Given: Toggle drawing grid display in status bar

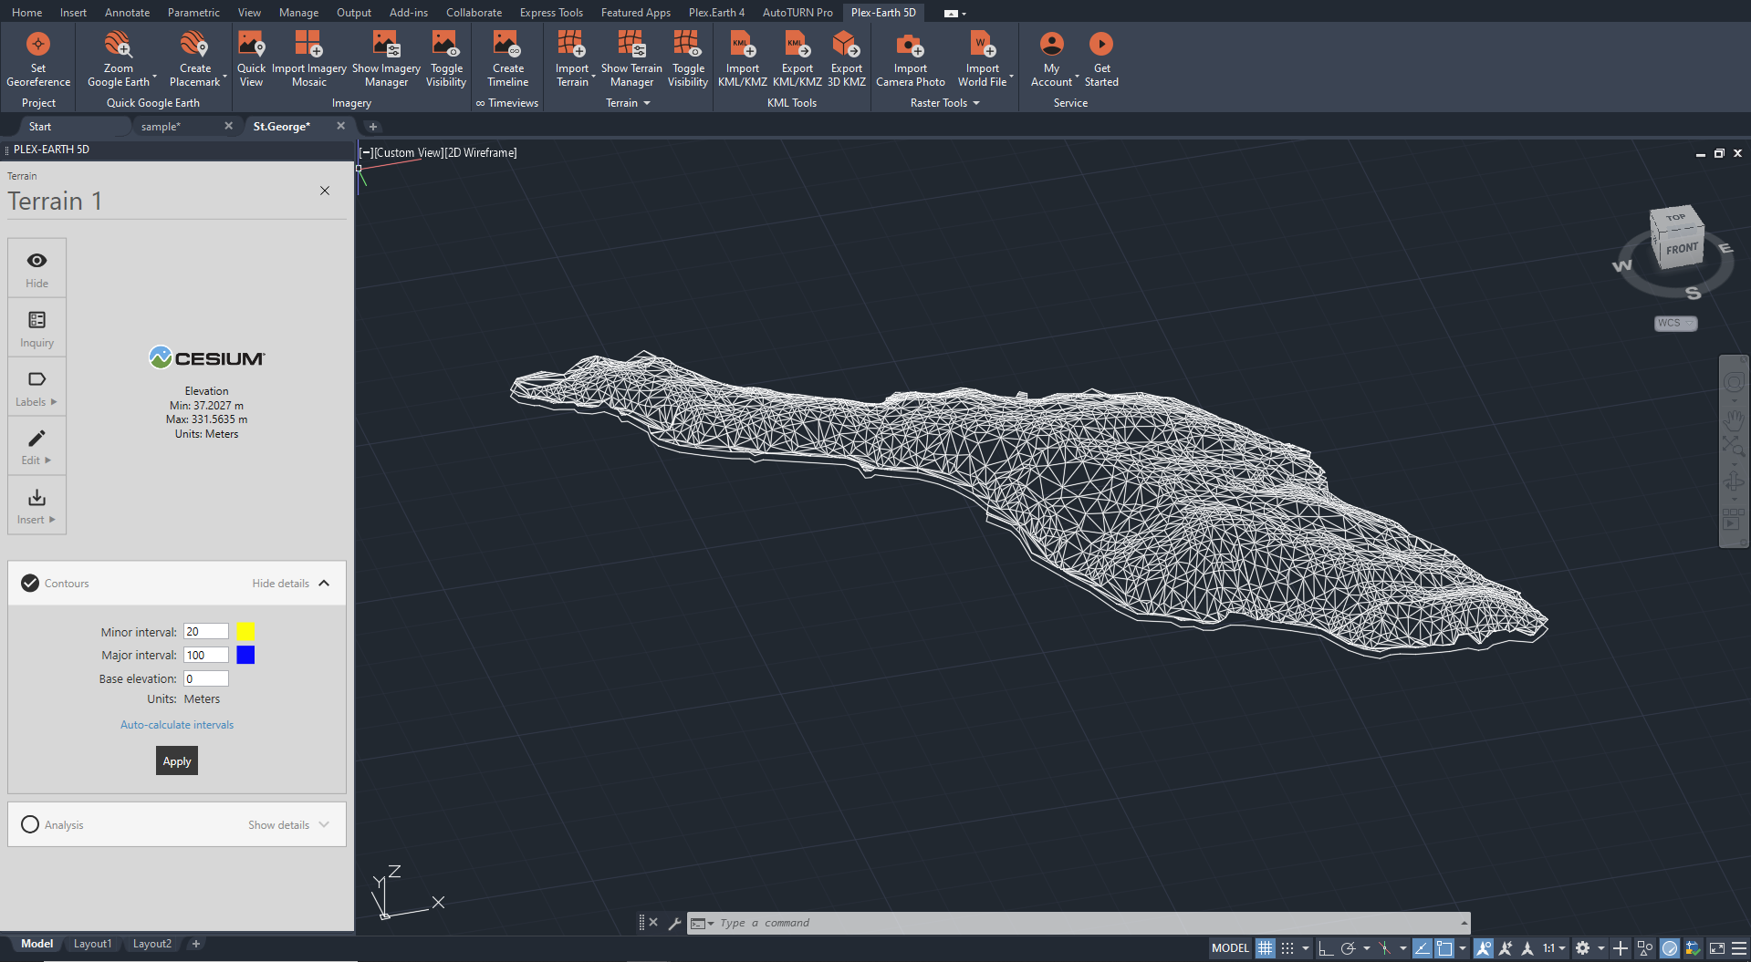Looking at the screenshot, I should tap(1265, 948).
